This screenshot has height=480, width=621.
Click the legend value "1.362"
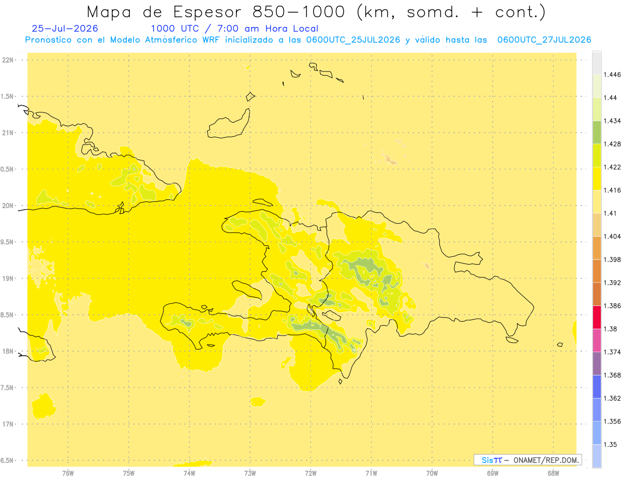point(613,398)
